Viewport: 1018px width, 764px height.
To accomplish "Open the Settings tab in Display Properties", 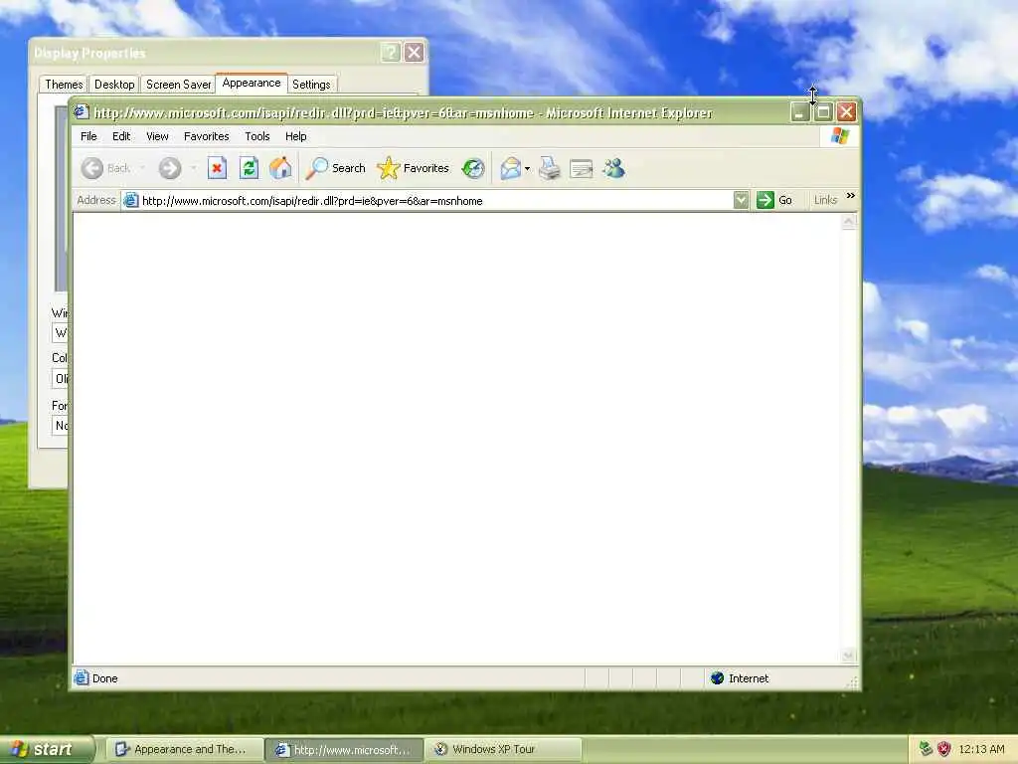I will click(x=311, y=85).
